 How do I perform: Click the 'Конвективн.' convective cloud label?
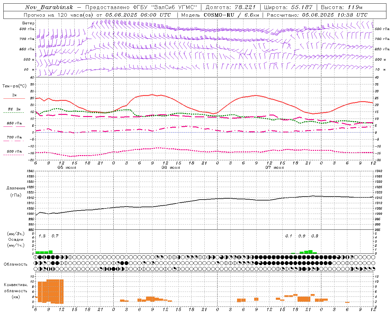click(x=16, y=285)
